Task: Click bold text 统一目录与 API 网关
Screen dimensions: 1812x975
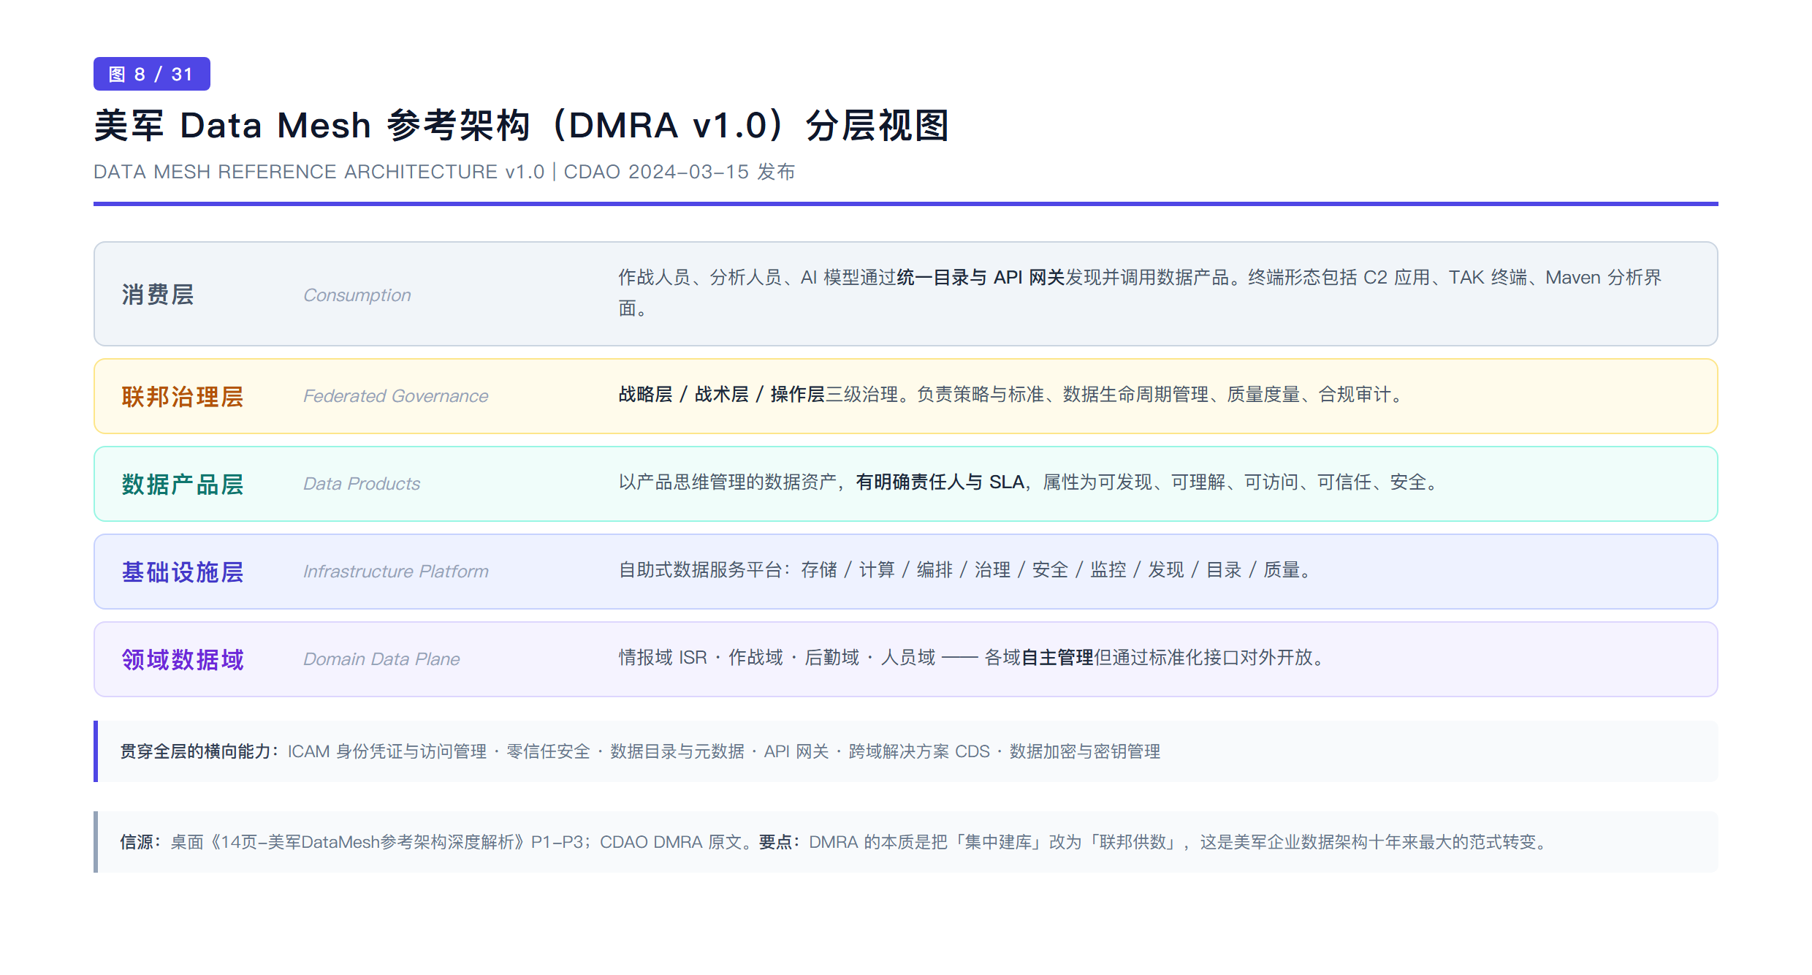Action: (x=981, y=278)
